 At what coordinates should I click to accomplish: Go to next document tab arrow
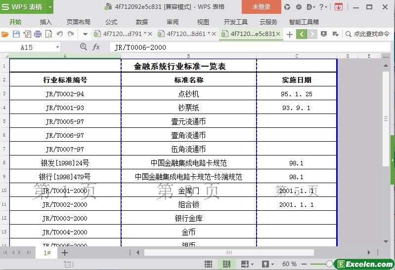coord(312,34)
